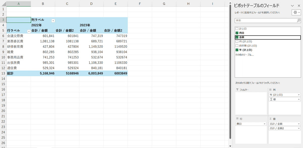The width and height of the screenshot is (303, 148).
Task: Select column B header
Action: (43, 4)
